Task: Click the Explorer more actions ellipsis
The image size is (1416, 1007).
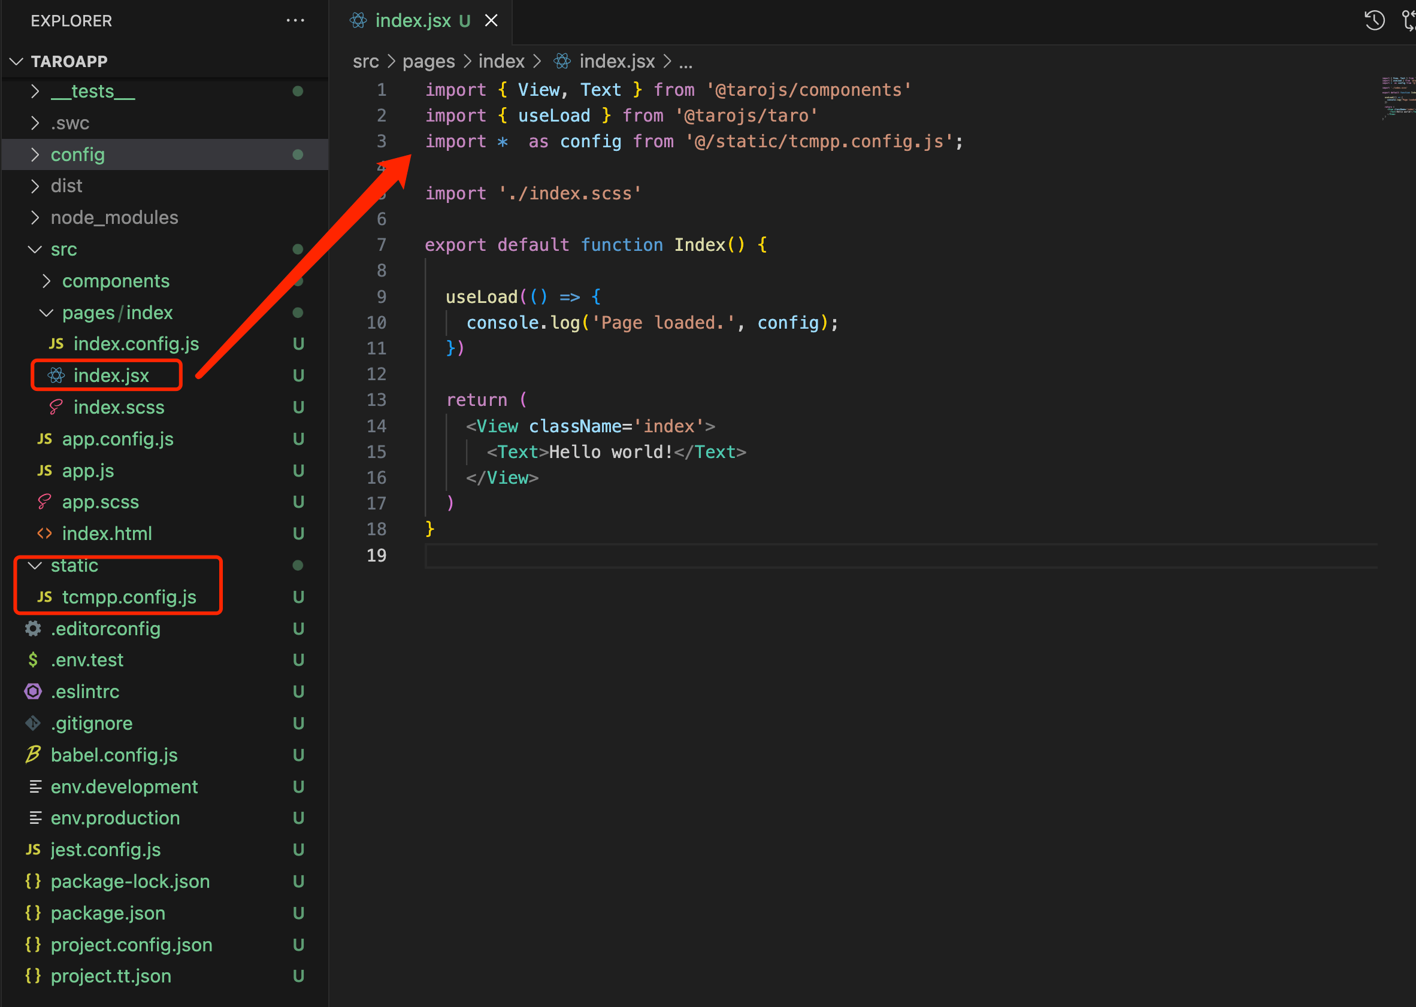Action: [295, 20]
